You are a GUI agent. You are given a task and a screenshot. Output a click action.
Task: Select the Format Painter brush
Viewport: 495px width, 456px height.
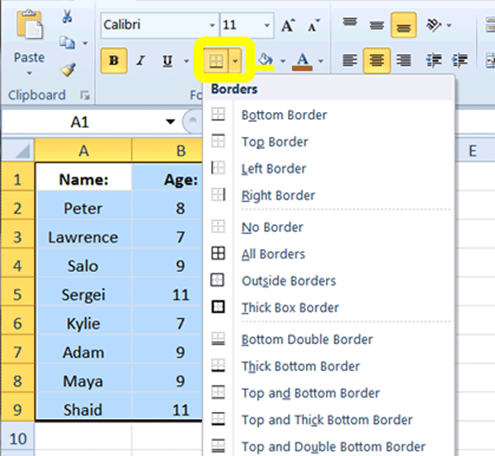[68, 69]
